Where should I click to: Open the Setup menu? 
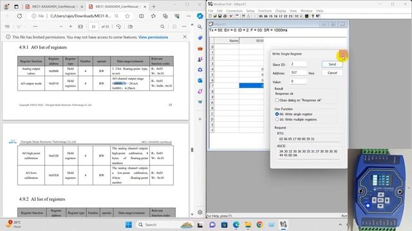250,11
